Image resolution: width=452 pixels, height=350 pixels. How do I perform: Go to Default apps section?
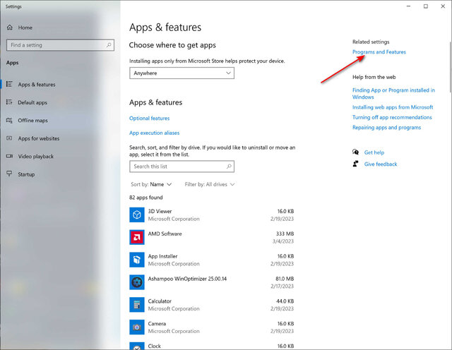tap(32, 102)
